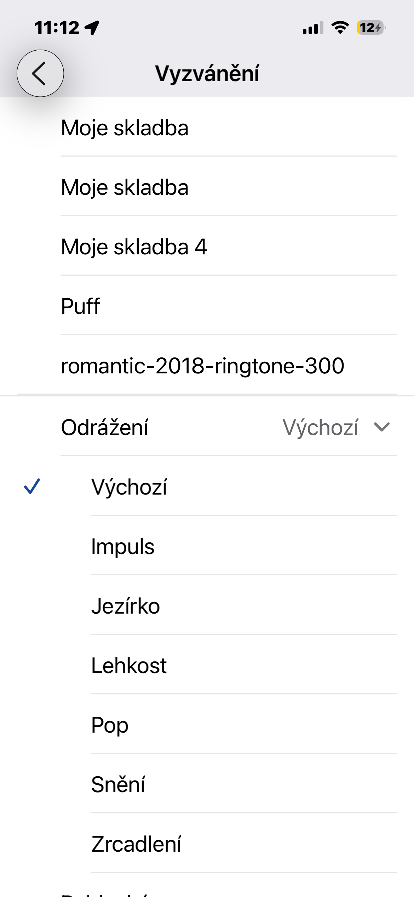Select the Výchozí ringtone option

pyautogui.click(x=129, y=487)
